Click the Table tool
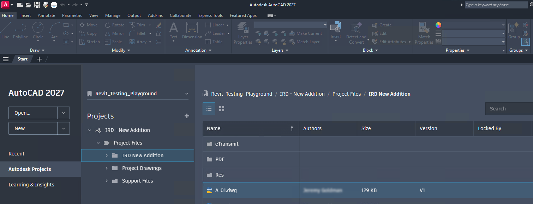Screen dimensions: 533x204 click(214, 42)
